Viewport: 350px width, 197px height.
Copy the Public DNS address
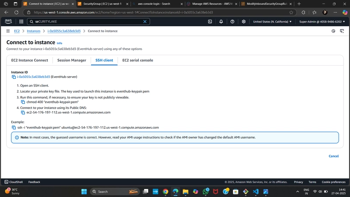pyautogui.click(x=23, y=113)
